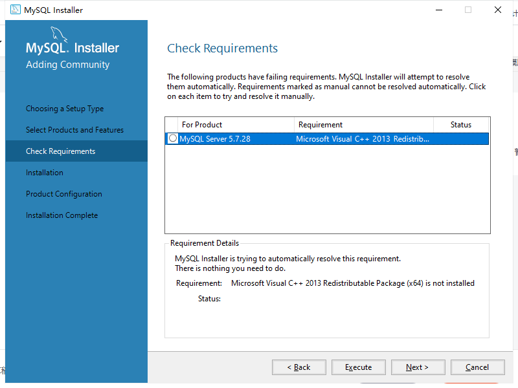Viewport: 518px width, 388px height.
Task: Click the '< Back' button
Action: 298,367
